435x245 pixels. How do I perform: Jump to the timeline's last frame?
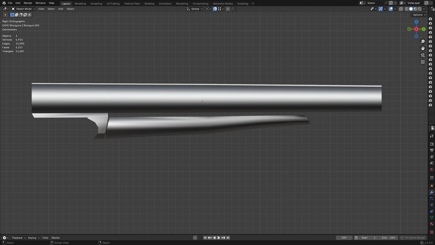coord(228,238)
